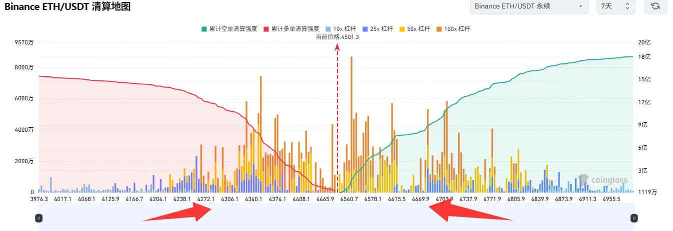
Task: Click the 4615.5 x-axis price label
Action: tap(396, 199)
